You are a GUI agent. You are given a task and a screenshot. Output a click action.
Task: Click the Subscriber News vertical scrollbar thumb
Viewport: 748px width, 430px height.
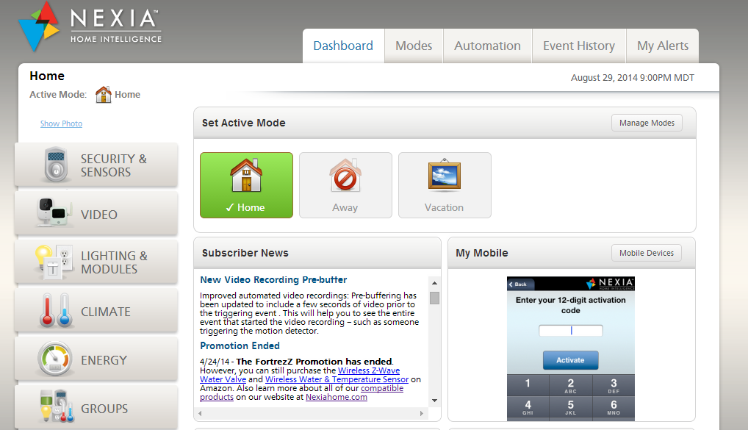point(434,298)
